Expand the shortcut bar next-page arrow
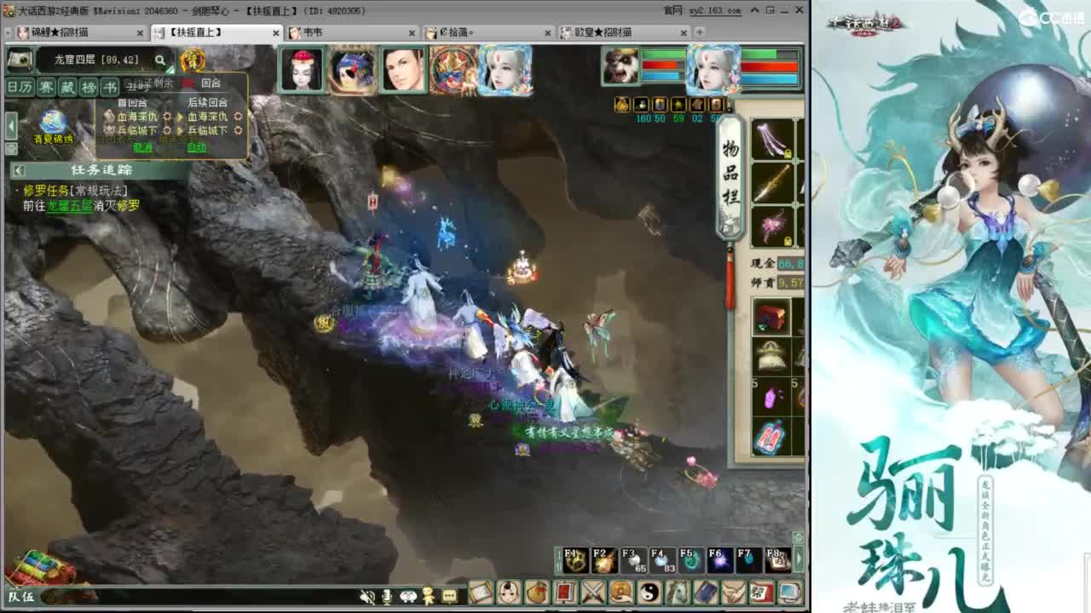Viewport: 1091px width, 613px height. click(799, 559)
